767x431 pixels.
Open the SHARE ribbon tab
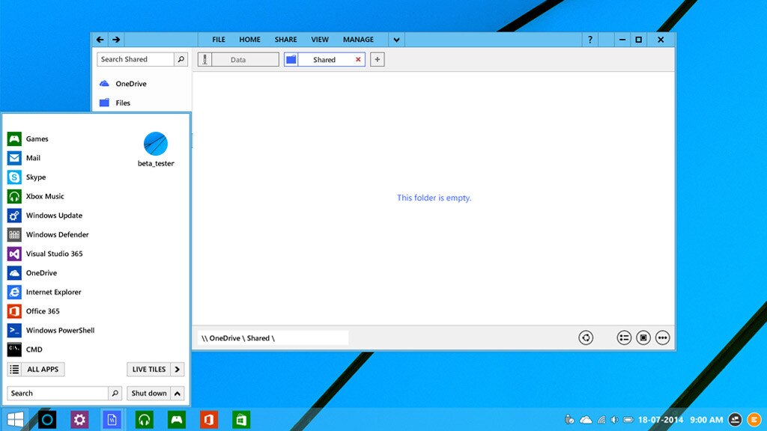(285, 40)
